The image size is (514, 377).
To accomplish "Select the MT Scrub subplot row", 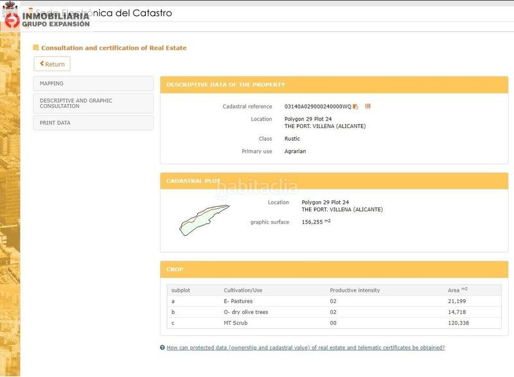I will coord(334,322).
